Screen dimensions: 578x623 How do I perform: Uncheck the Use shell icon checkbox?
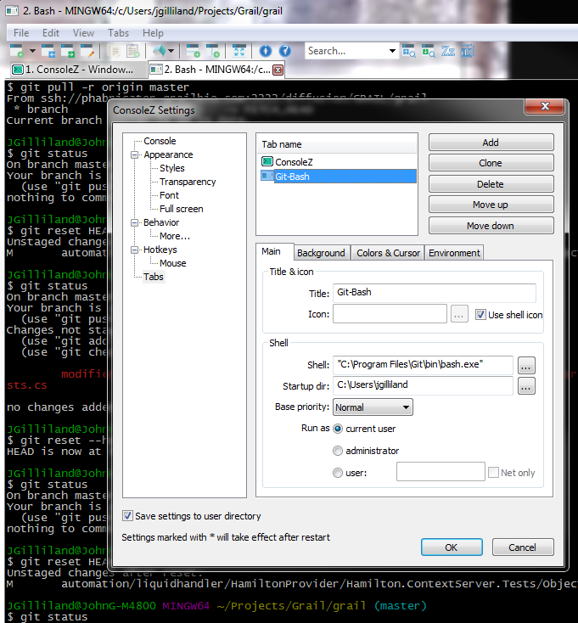[x=480, y=315]
